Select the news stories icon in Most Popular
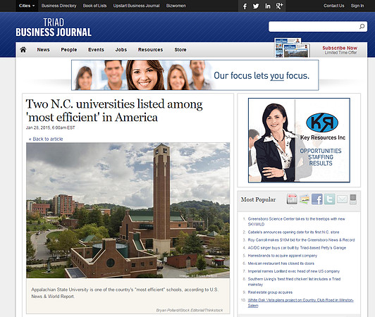This screenshot has width=375, height=317. pyautogui.click(x=292, y=199)
